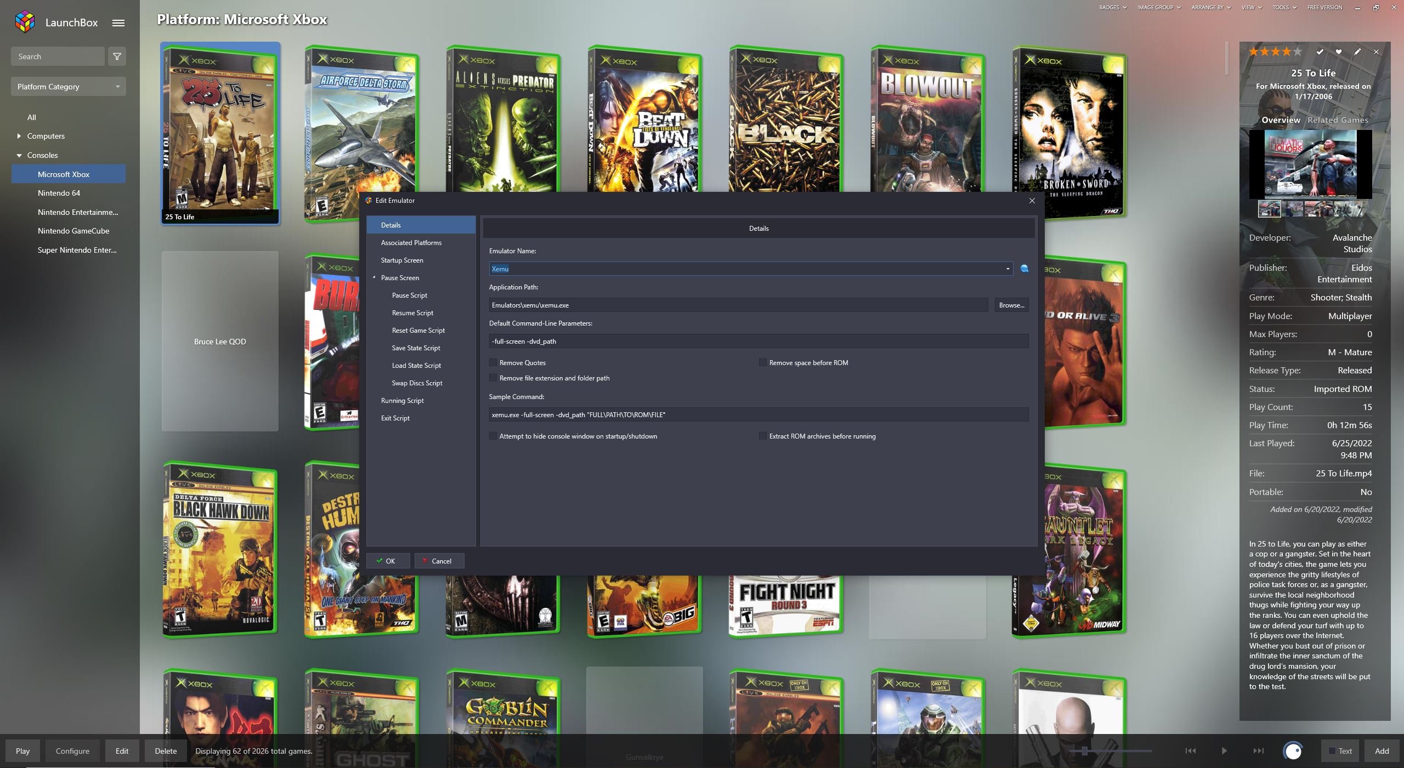Skip to next music track
1404x768 pixels.
(x=1259, y=750)
